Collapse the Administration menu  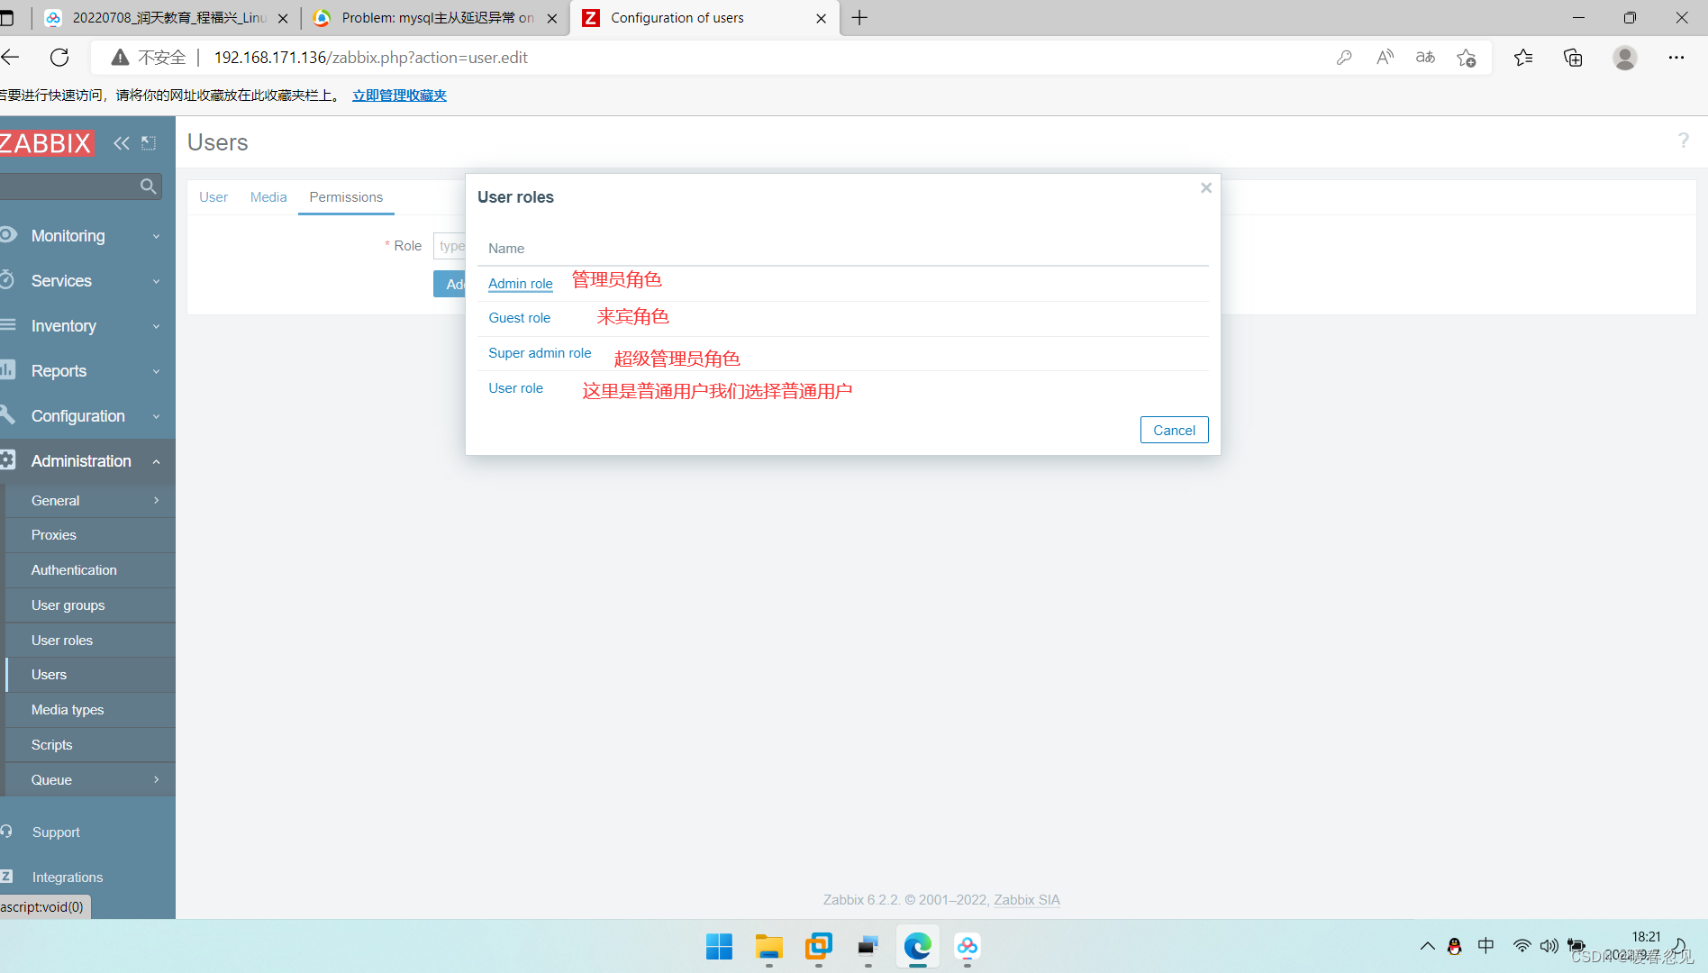point(87,461)
